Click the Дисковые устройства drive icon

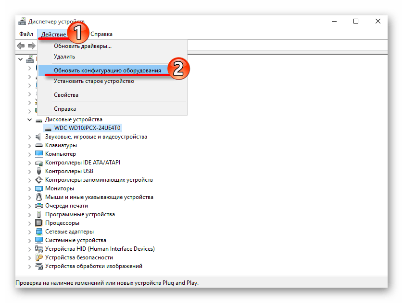(x=39, y=120)
